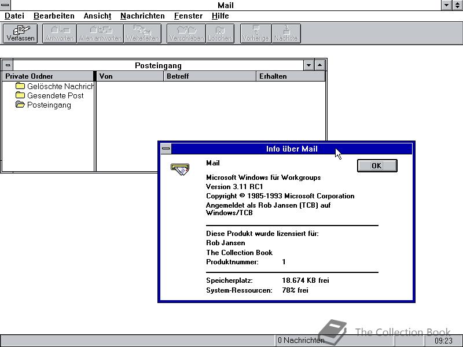
Task: Click the Verfassen compose toolbar button
Action: (x=20, y=34)
